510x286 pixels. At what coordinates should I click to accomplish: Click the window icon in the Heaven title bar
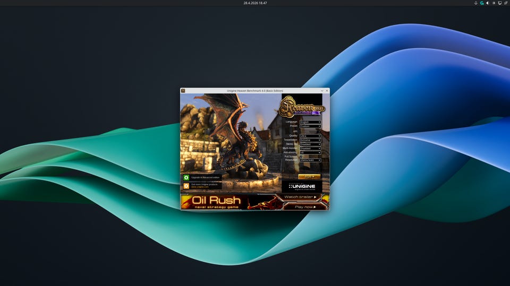(x=183, y=91)
